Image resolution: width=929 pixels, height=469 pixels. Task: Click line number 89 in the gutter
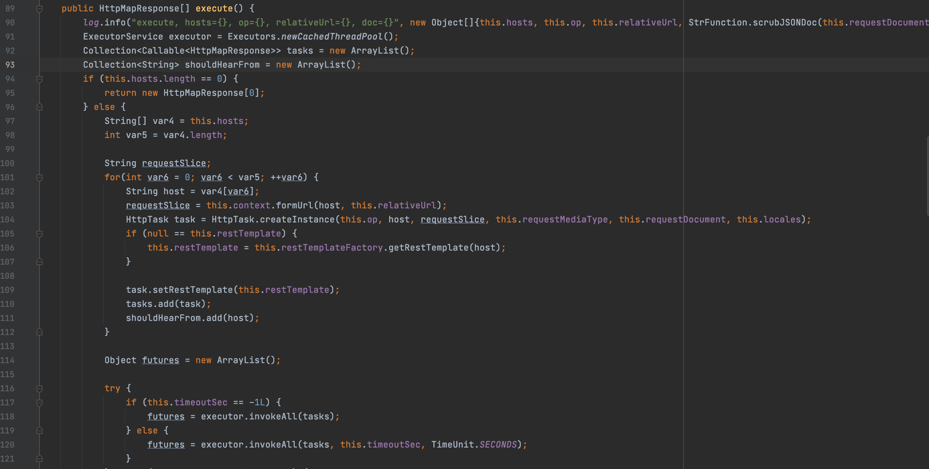[x=10, y=9]
